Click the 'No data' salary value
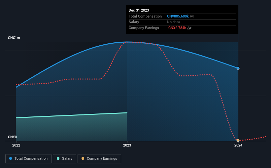271x168 pixels. [x=173, y=22]
